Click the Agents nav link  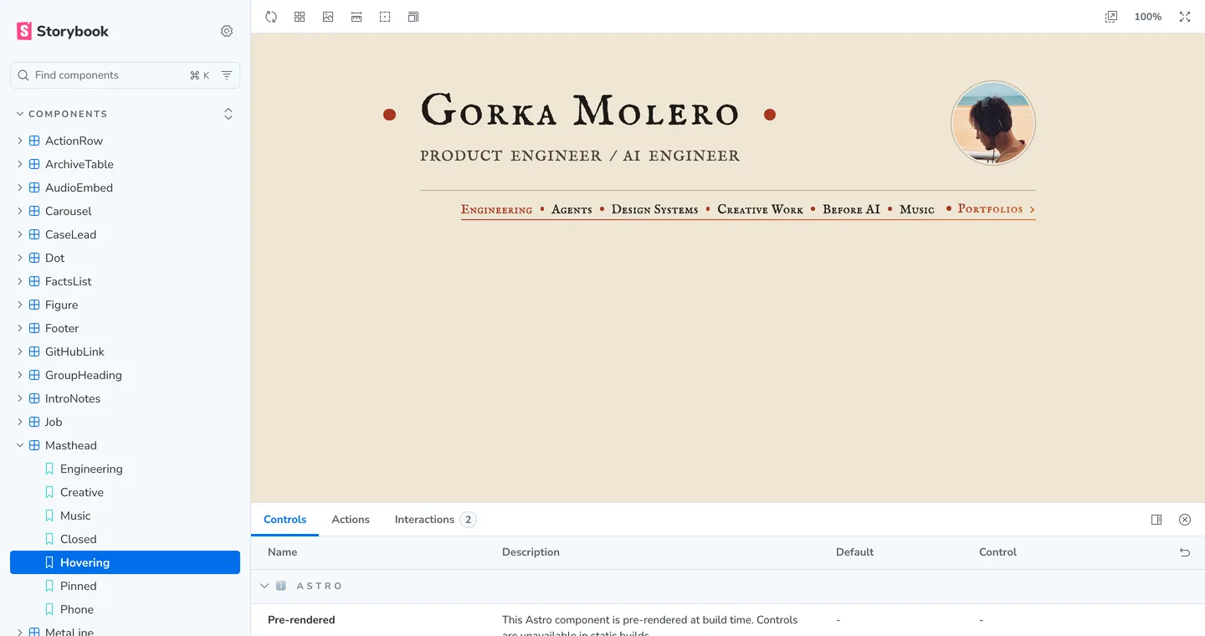pyautogui.click(x=572, y=209)
